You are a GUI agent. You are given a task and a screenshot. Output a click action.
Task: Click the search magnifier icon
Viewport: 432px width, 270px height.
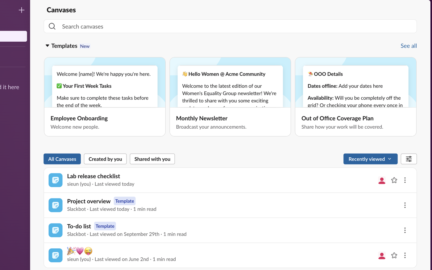(x=52, y=27)
